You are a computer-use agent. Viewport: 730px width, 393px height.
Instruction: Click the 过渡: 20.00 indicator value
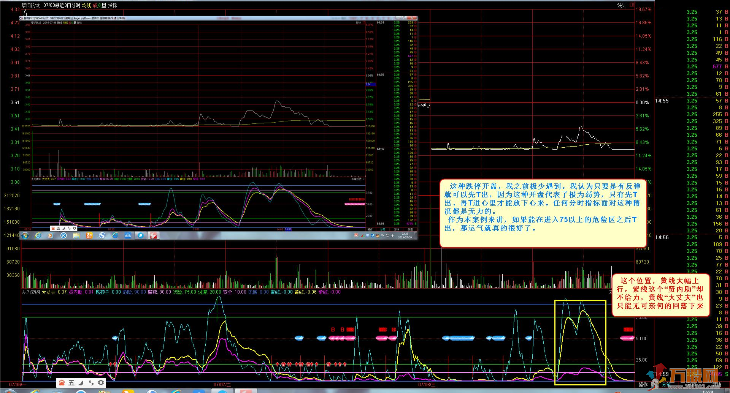click(209, 292)
